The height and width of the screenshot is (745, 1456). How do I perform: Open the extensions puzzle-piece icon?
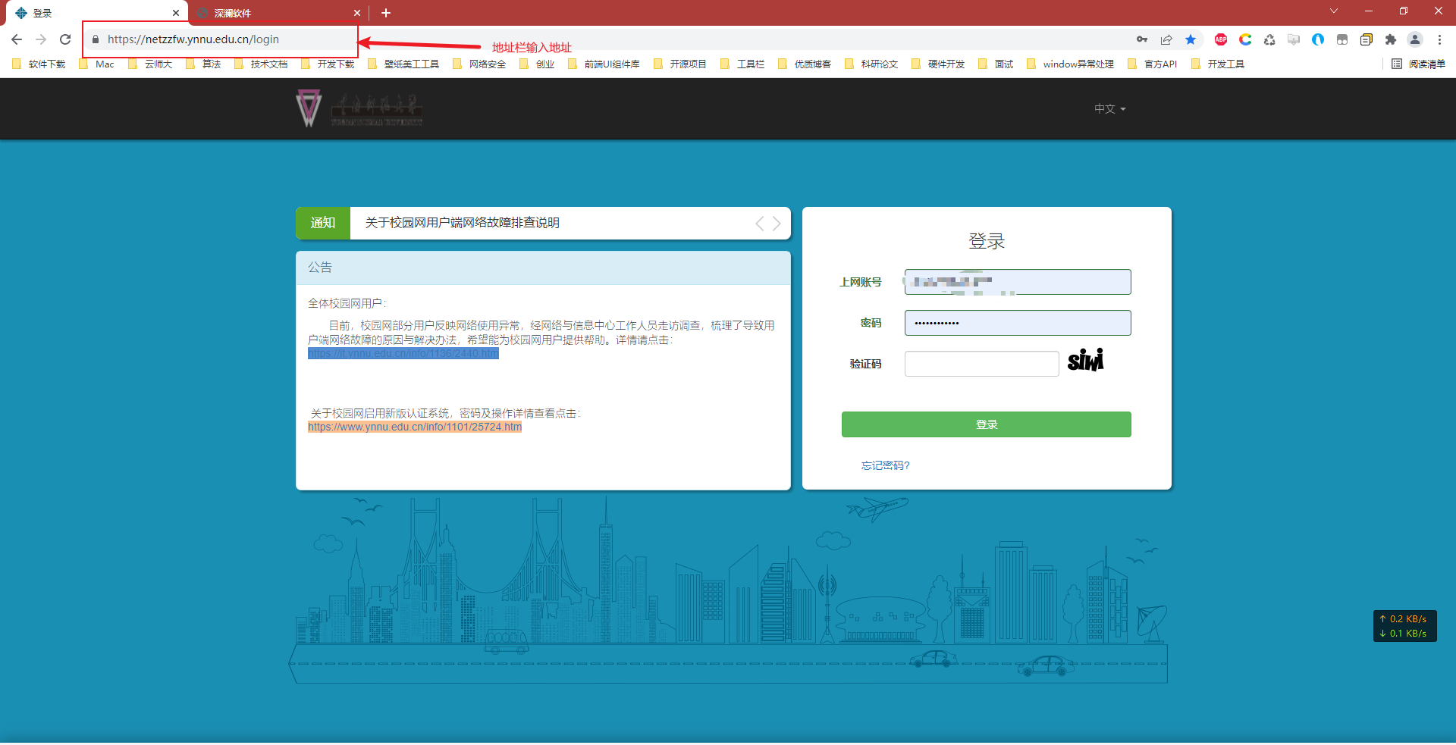pyautogui.click(x=1392, y=39)
